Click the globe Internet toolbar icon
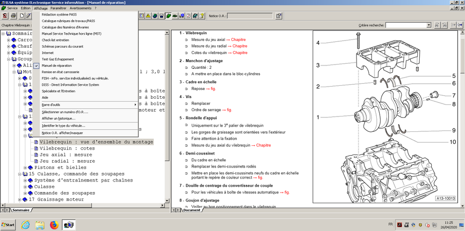Screen dimensions: 465x231 click(155, 16)
